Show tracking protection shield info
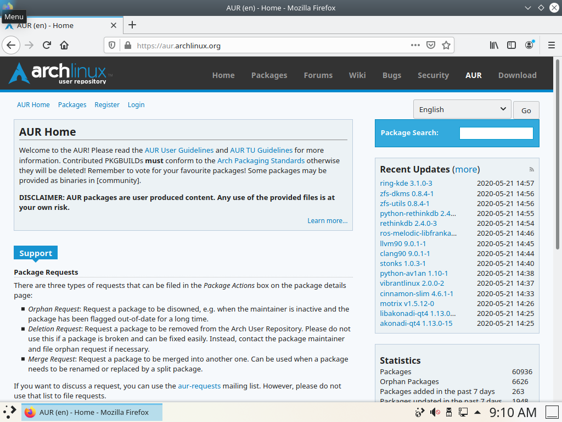This screenshot has height=422, width=562. pyautogui.click(x=112, y=46)
